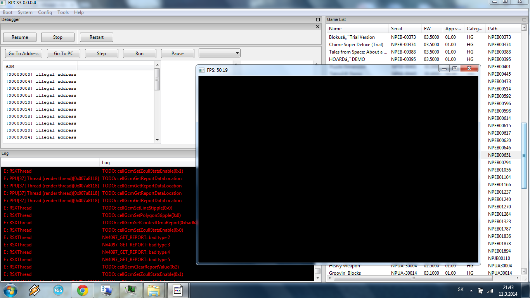
Task: Open the Help menu
Action: pos(79,12)
